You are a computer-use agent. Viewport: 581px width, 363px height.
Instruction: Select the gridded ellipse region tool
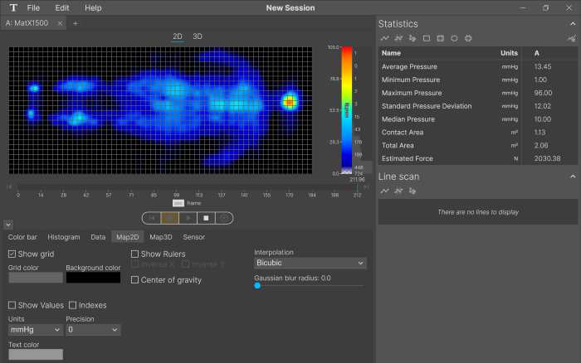pyautogui.click(x=468, y=38)
